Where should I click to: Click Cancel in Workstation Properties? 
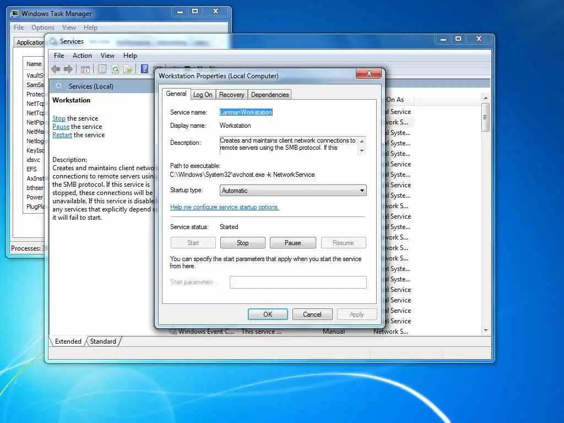click(x=312, y=314)
